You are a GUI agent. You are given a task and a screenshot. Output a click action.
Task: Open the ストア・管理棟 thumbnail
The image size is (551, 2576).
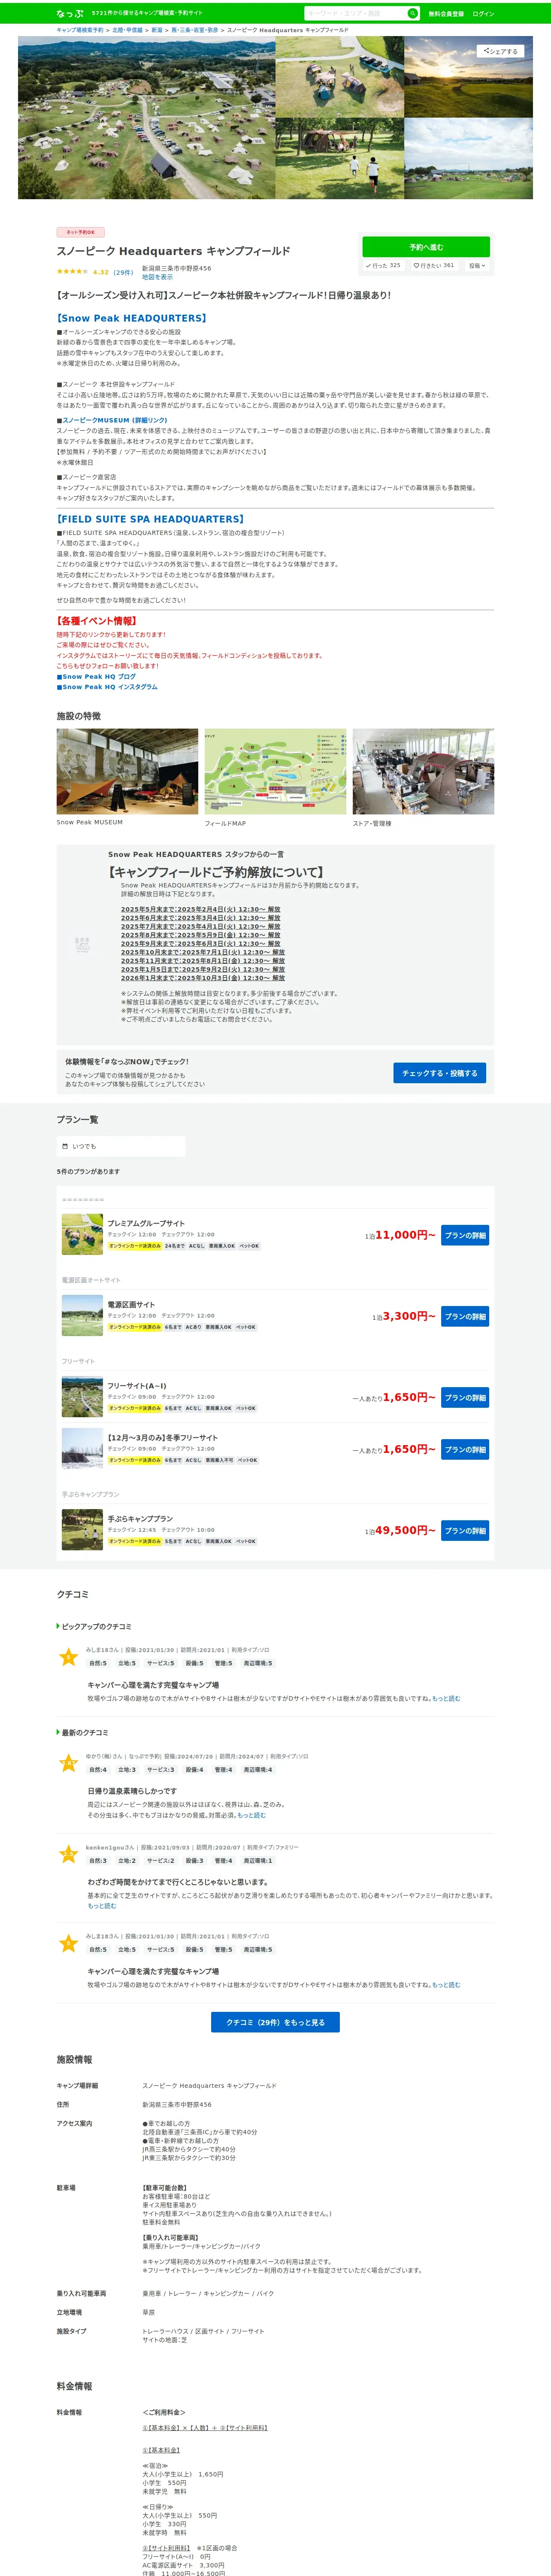click(x=423, y=771)
